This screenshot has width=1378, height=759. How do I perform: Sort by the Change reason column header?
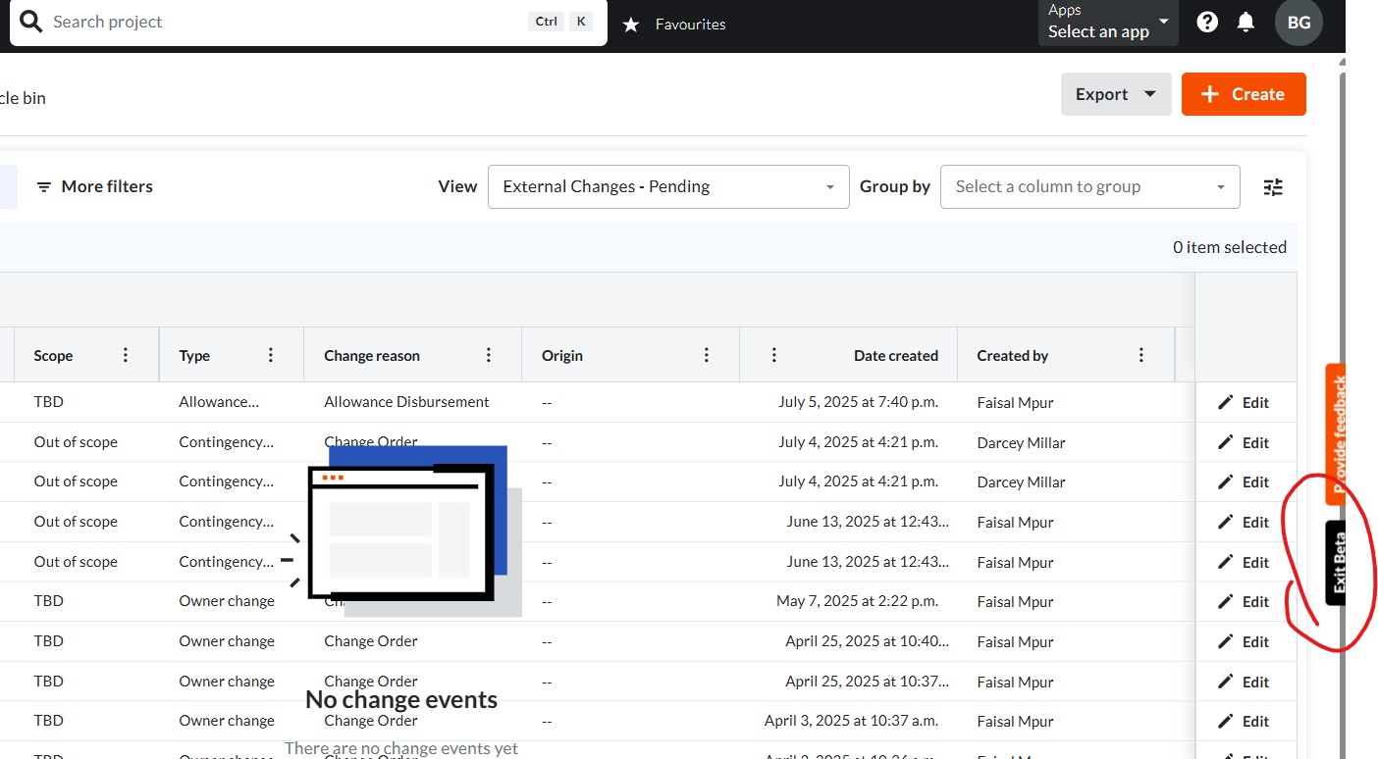tap(372, 356)
